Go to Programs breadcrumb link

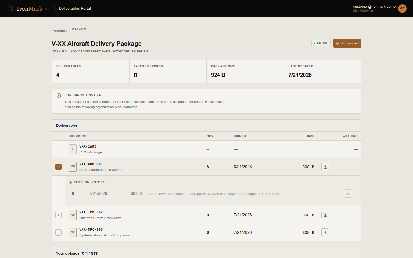[x=59, y=31]
